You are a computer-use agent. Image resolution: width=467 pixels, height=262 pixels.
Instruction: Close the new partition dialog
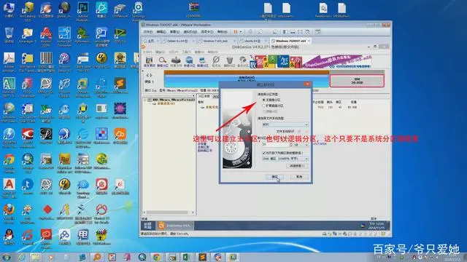307,84
